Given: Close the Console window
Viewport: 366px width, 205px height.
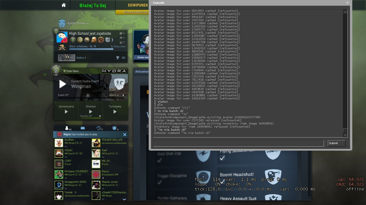Looking at the screenshot, I should tap(347, 3).
